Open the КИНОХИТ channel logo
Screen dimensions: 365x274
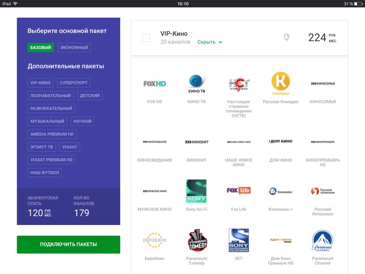point(197,141)
